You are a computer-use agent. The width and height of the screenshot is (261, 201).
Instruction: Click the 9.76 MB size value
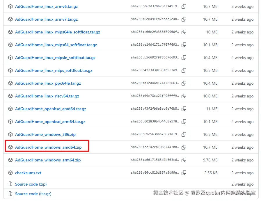pyautogui.click(x=210, y=160)
